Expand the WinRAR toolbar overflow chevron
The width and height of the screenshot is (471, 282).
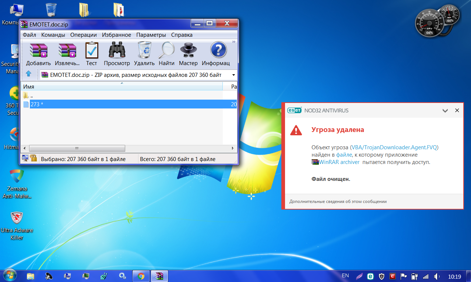pos(233,42)
